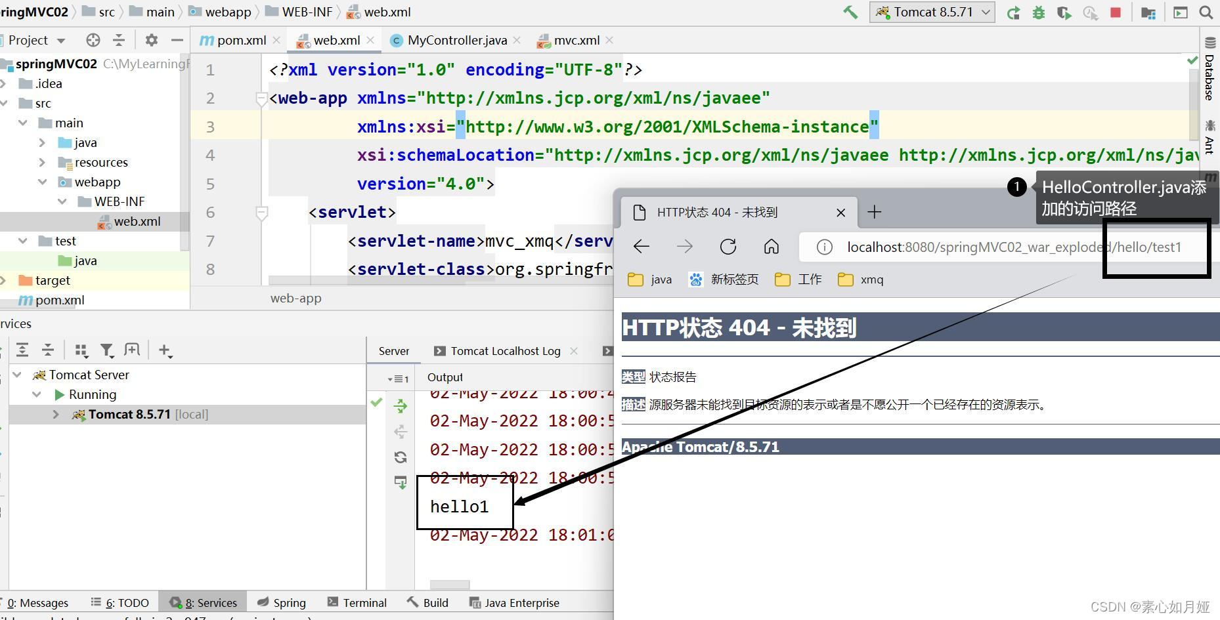1220x620 pixels.
Task: Open the Database tool window
Action: point(1209,70)
